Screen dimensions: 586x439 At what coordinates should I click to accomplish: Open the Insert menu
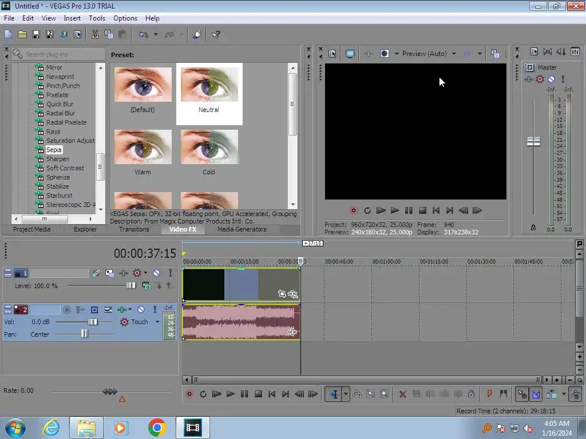point(72,18)
